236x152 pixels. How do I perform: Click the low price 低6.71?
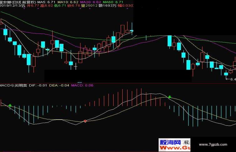tap(60, 6)
